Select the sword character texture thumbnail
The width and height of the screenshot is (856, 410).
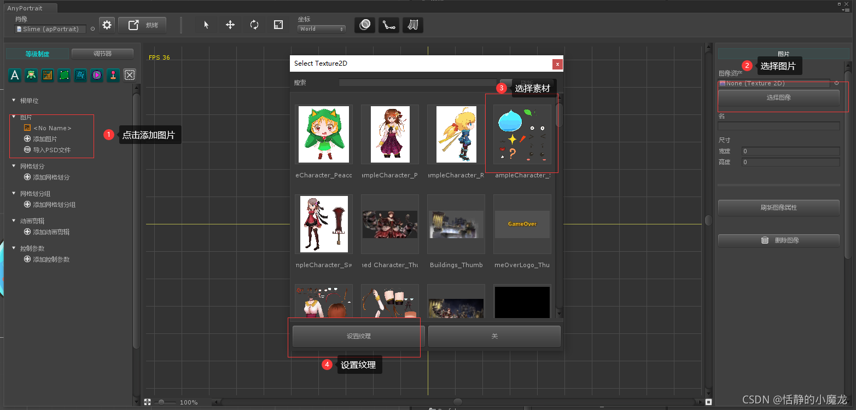[x=324, y=224]
